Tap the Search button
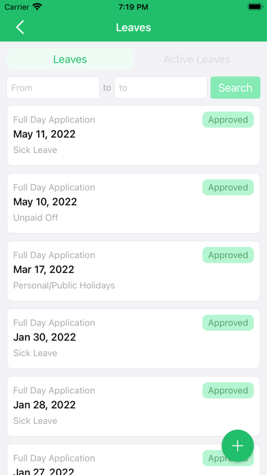Screen dimensions: 267x475 [x=235, y=87]
